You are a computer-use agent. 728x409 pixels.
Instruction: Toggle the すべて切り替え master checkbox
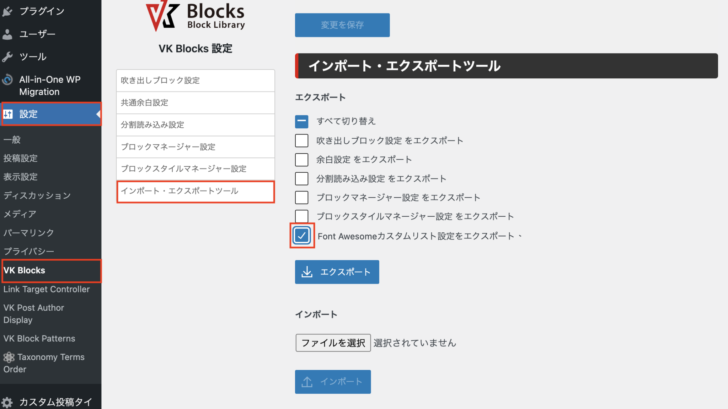click(x=301, y=121)
